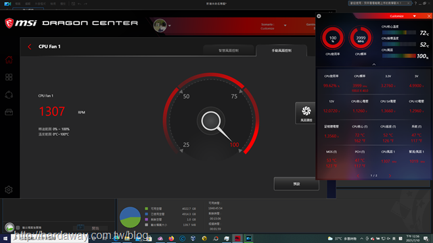Click the 1.1260 CPU core voltage value
The image size is (433, 243).
pyautogui.click(x=359, y=111)
